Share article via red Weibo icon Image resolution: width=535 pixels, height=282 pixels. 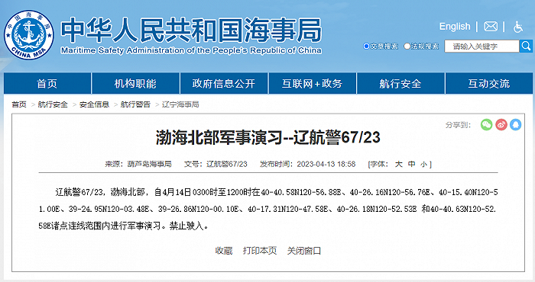pos(501,124)
